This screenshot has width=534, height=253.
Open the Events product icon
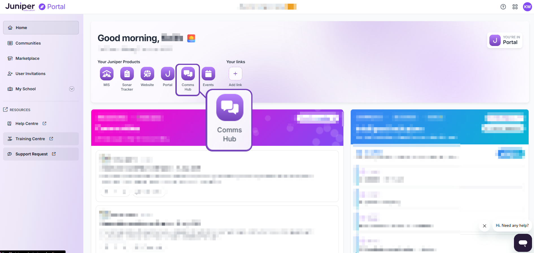(208, 74)
